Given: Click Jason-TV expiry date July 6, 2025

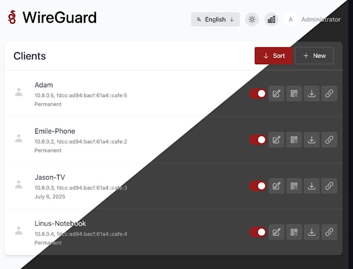Looking at the screenshot, I should pos(50,197).
